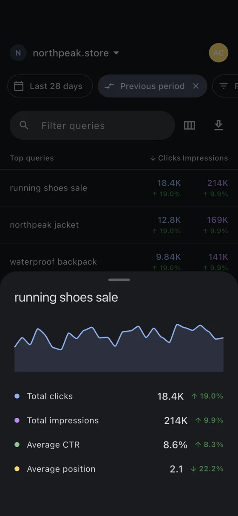Click the northpeak.store site icon badge
Viewport: 238px width, 516px height.
(18, 53)
